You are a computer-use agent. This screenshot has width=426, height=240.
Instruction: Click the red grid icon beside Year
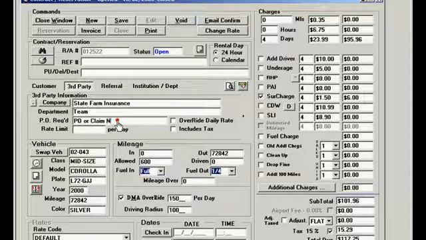pyautogui.click(x=36, y=189)
